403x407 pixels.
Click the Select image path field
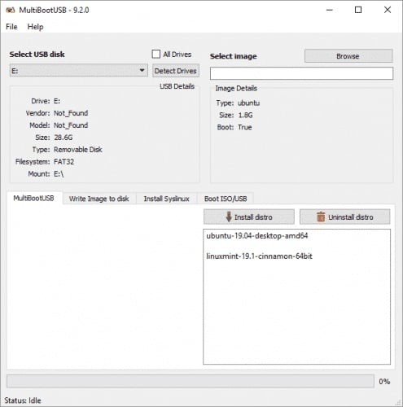click(x=301, y=73)
